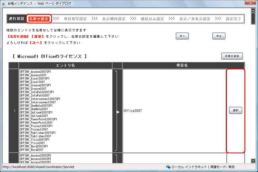Click entry OFFINV_Visio2007
Screen dimensions: 258x172
tap(32, 143)
